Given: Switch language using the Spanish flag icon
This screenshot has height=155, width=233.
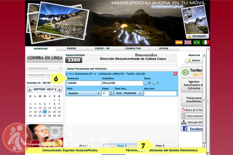Looking at the screenshot, I should pyautogui.click(x=179, y=42).
